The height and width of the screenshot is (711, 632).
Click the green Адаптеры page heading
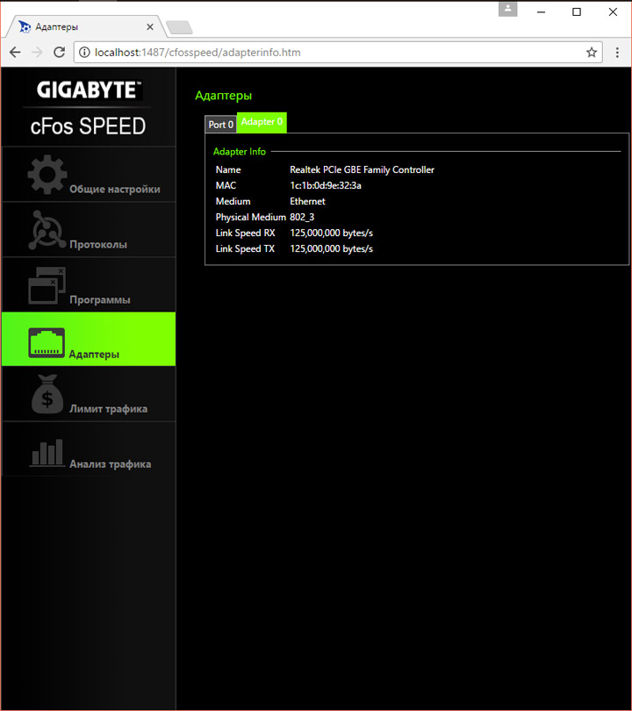[x=224, y=96]
